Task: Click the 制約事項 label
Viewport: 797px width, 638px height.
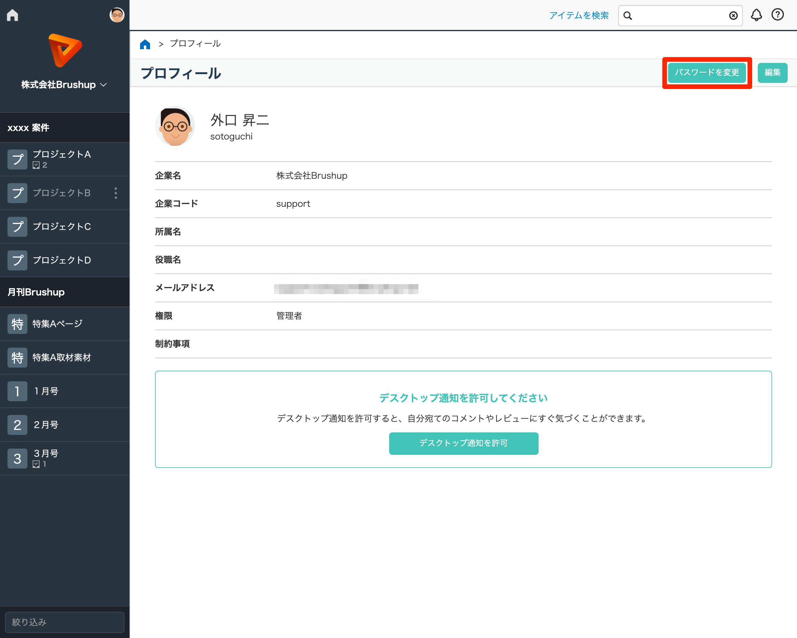Action: (172, 344)
